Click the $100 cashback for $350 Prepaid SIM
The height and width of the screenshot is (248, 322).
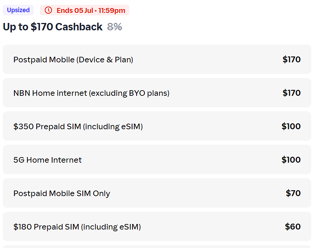[x=291, y=126]
